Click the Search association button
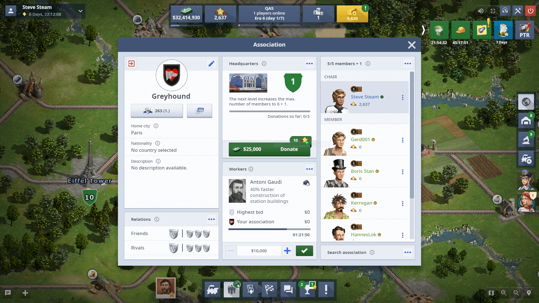Image resolution: width=539 pixels, height=303 pixels. point(347,252)
